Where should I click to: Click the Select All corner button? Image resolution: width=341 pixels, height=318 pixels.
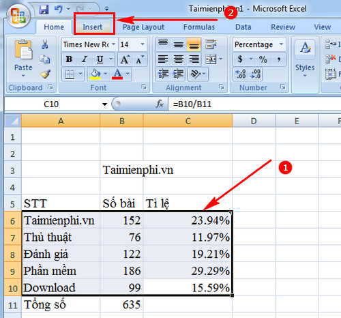(13, 121)
